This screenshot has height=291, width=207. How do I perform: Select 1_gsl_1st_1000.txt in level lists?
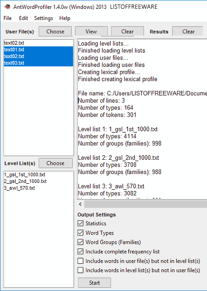pyautogui.click(x=24, y=175)
